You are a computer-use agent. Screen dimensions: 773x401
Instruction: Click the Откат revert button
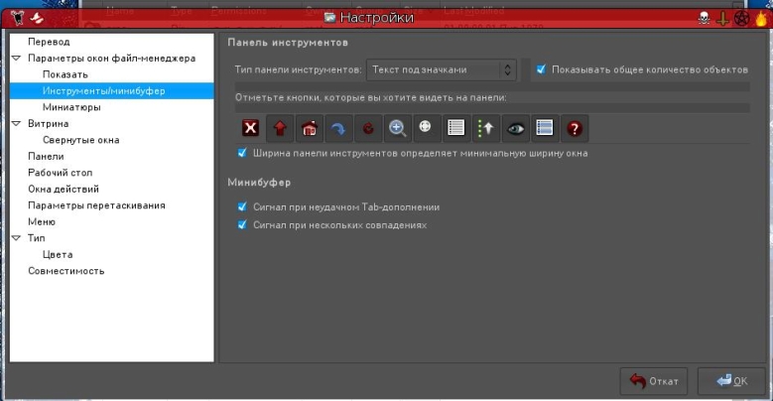654,381
